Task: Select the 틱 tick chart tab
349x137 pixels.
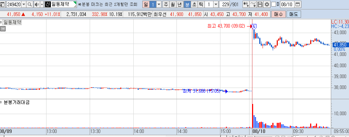Action: coord(201,4)
